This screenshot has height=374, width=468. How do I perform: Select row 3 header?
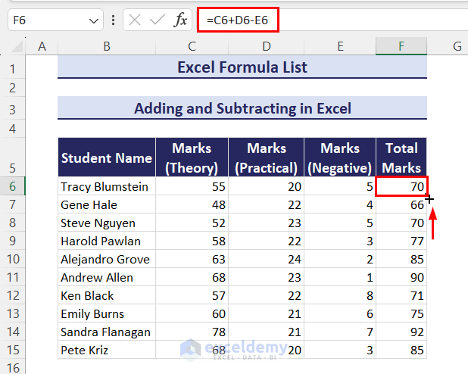click(13, 110)
